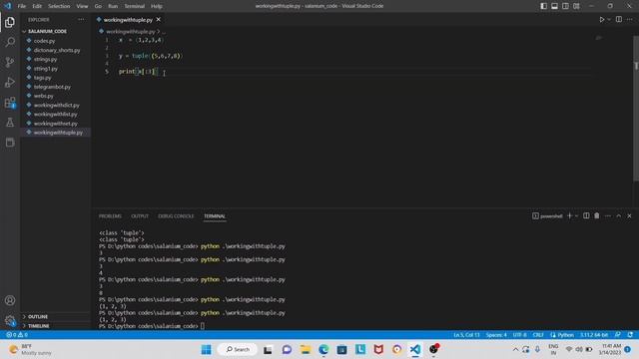Open File menu
639x359 pixels.
22,6
